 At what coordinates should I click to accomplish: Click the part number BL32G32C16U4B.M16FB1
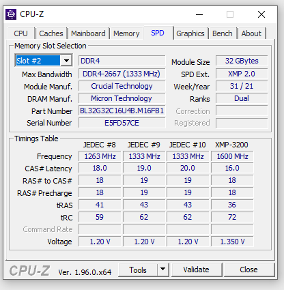(122, 111)
